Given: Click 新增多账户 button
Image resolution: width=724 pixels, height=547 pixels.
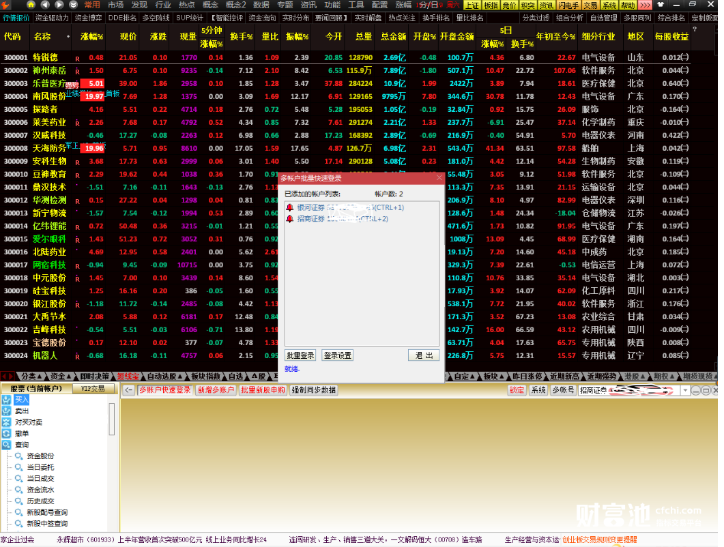Looking at the screenshot, I should click(x=216, y=390).
